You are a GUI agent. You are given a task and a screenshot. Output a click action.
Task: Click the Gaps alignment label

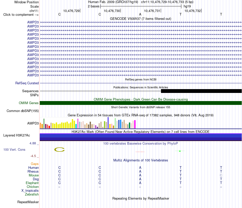click(35, 164)
